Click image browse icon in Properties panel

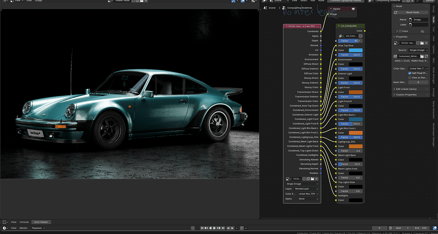(396, 43)
